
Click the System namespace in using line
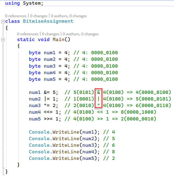click(x=32, y=3)
